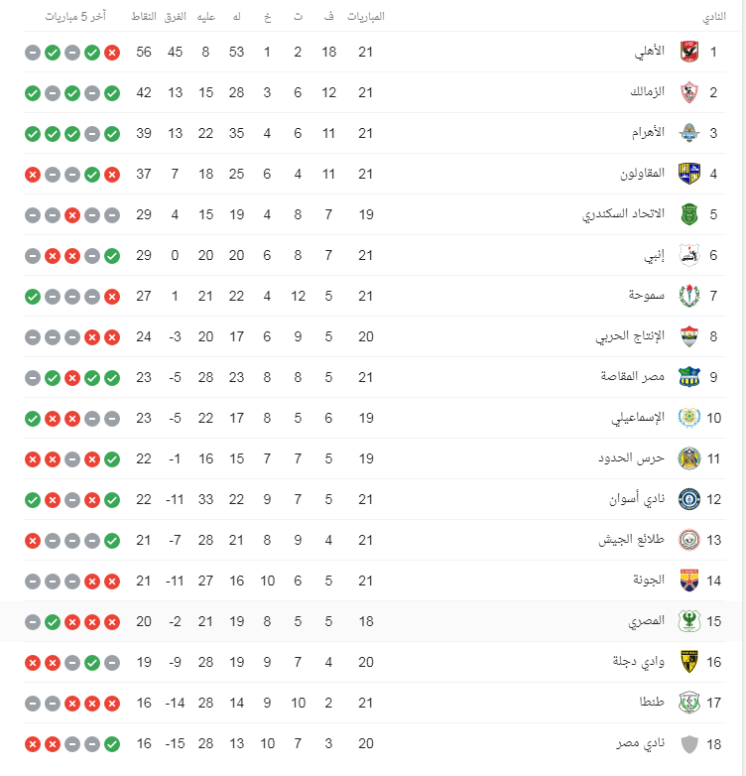The width and height of the screenshot is (746, 776).
Task: Click the Al Ahly club crest icon
Action: pos(689,52)
